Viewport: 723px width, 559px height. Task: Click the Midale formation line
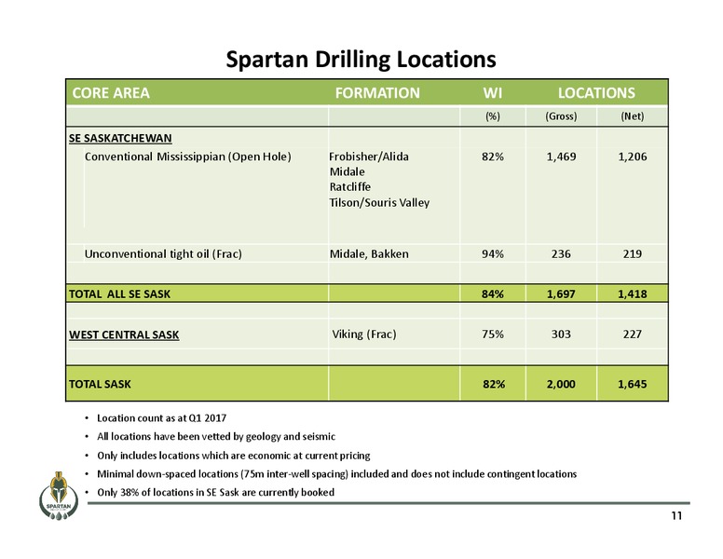click(x=348, y=172)
